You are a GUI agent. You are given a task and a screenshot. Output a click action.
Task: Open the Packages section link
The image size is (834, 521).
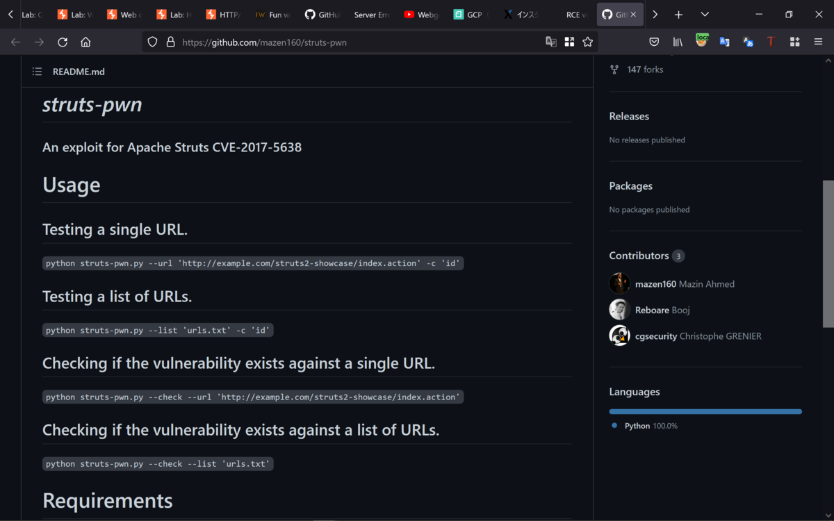(630, 186)
